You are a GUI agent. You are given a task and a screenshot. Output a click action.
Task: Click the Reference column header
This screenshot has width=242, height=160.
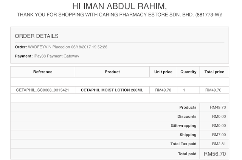tap(43, 72)
